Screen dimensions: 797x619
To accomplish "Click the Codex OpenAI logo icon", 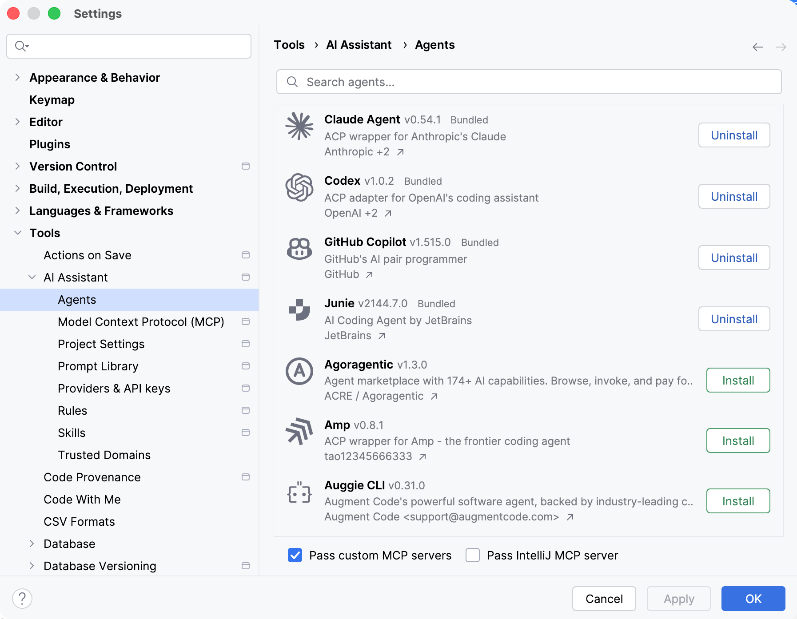I will pyautogui.click(x=299, y=187).
